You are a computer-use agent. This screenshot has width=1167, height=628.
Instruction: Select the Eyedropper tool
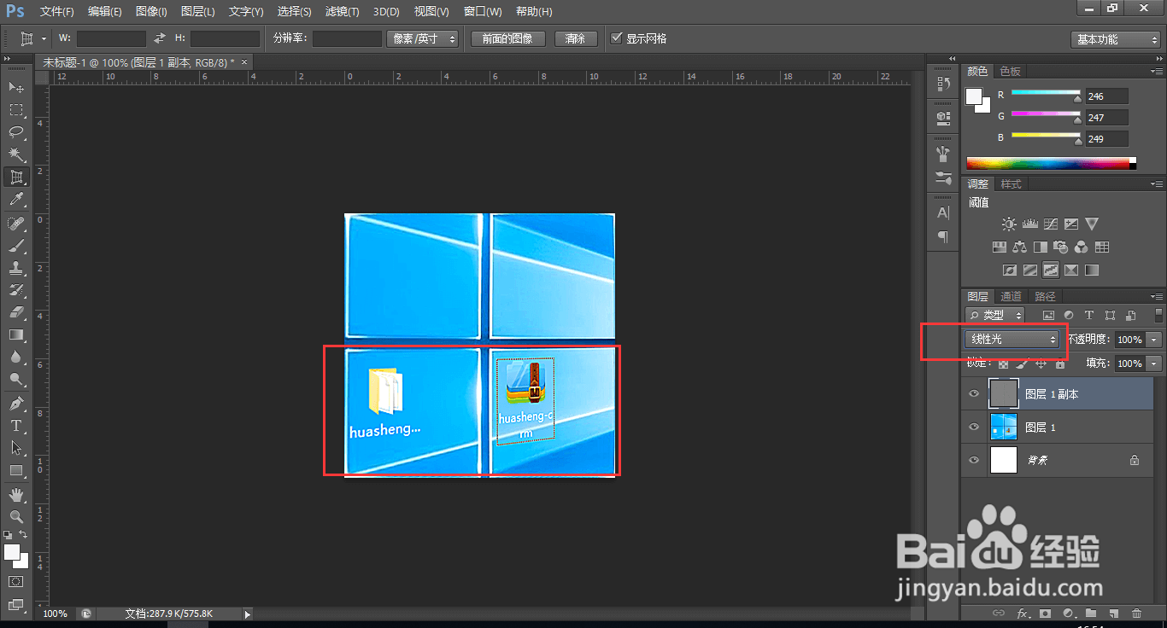click(x=15, y=200)
